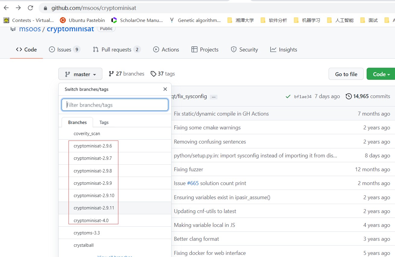
Task: Click the green commit status checkmark
Action: [x=288, y=97]
